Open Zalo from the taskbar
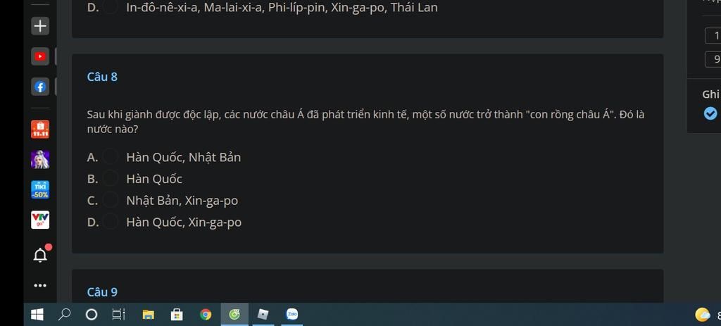This screenshot has width=721, height=326. click(x=292, y=315)
